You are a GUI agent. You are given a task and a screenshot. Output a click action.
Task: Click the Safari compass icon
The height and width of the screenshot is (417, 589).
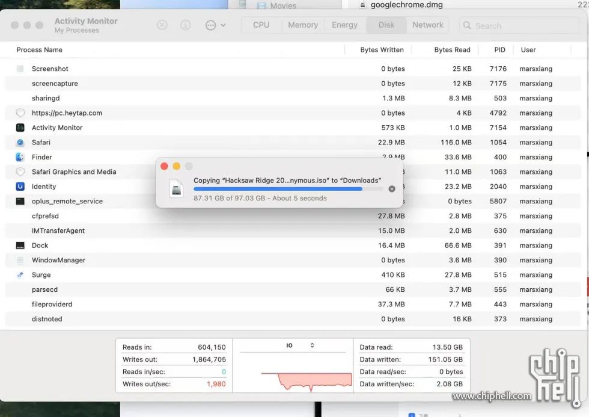coord(20,143)
